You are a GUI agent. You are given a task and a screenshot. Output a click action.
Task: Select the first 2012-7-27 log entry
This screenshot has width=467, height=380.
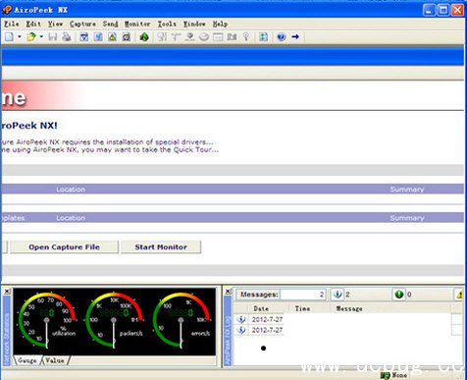[x=267, y=319]
